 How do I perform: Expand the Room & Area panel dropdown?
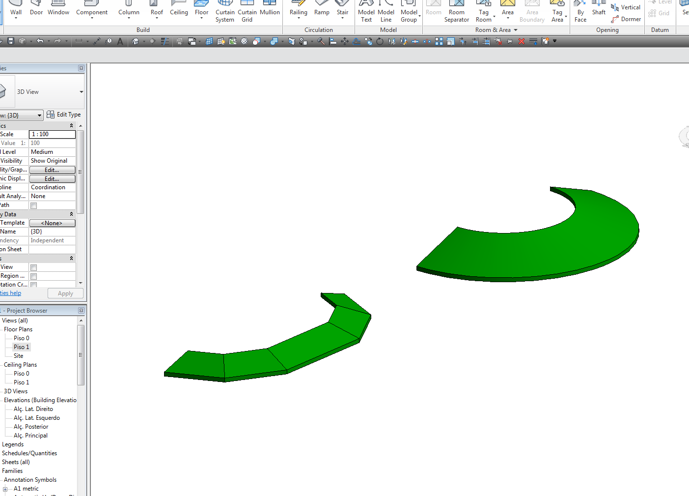(516, 30)
